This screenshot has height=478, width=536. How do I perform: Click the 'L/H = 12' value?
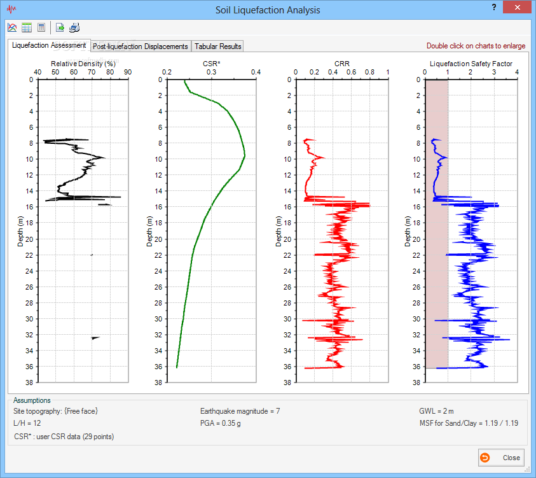27,423
